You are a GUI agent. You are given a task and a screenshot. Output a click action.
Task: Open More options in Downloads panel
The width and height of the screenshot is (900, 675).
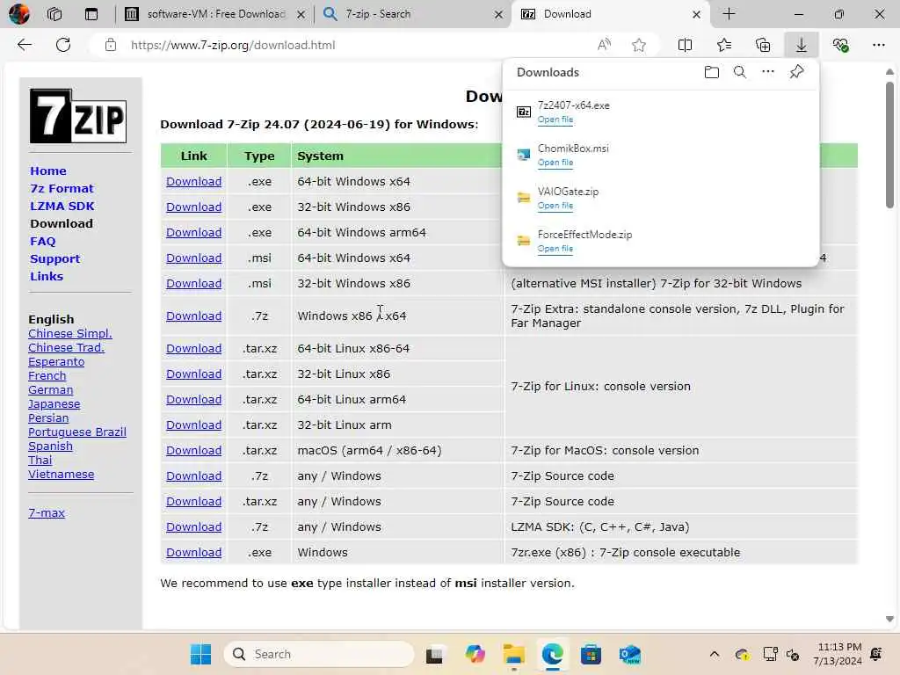click(x=768, y=72)
